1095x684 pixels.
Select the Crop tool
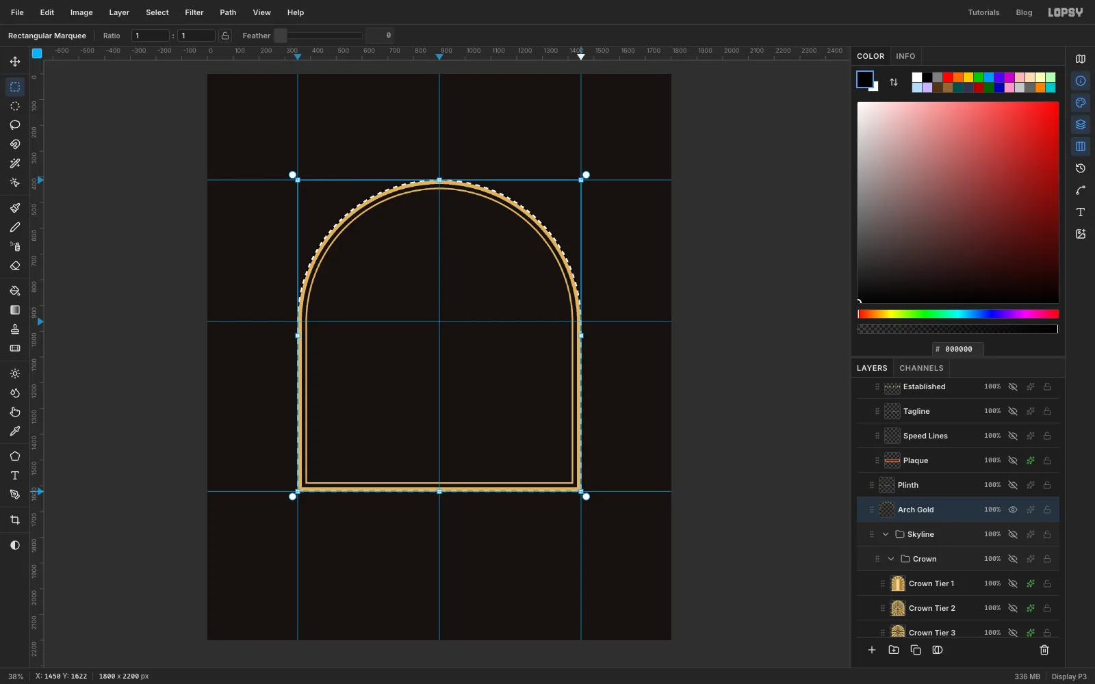(x=15, y=520)
